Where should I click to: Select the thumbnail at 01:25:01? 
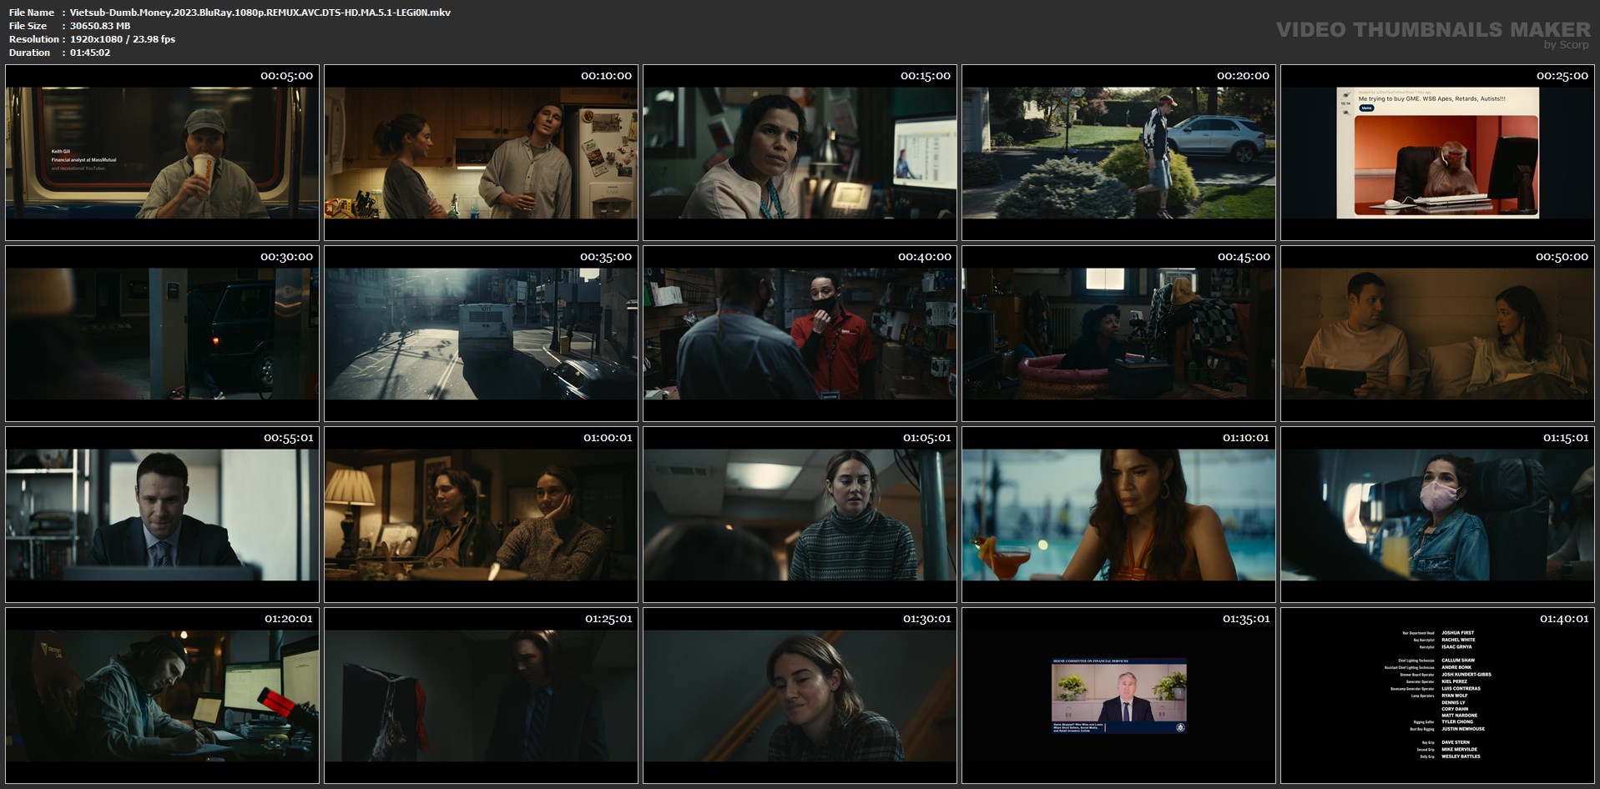[481, 696]
